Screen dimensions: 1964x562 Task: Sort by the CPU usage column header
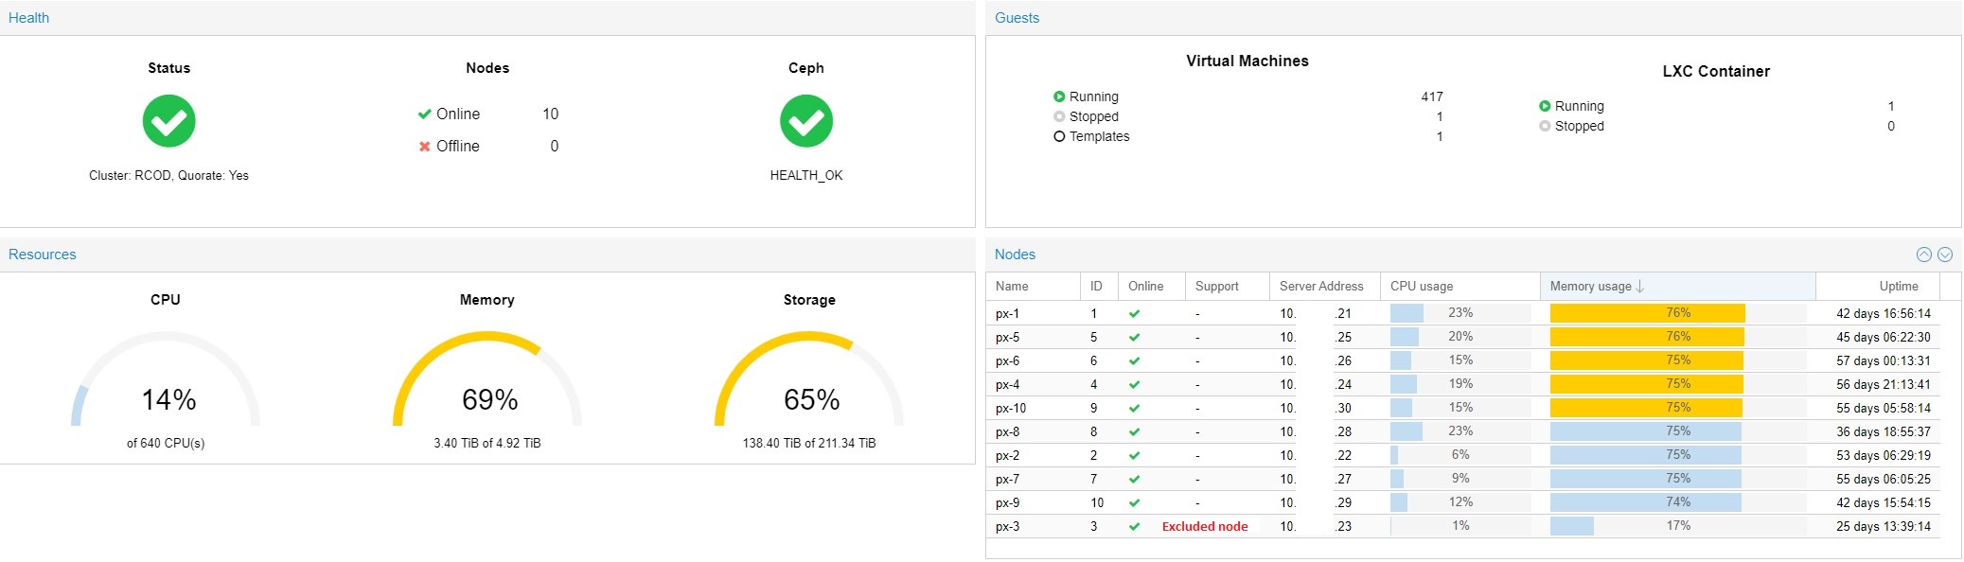click(1421, 287)
